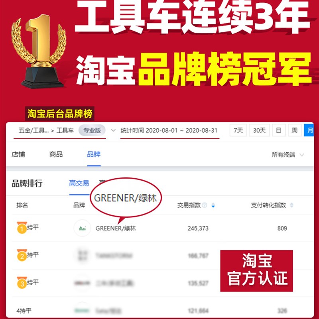Sort by 交易指数 arrows
Viewport: 319px width, 319px height.
coord(213,205)
